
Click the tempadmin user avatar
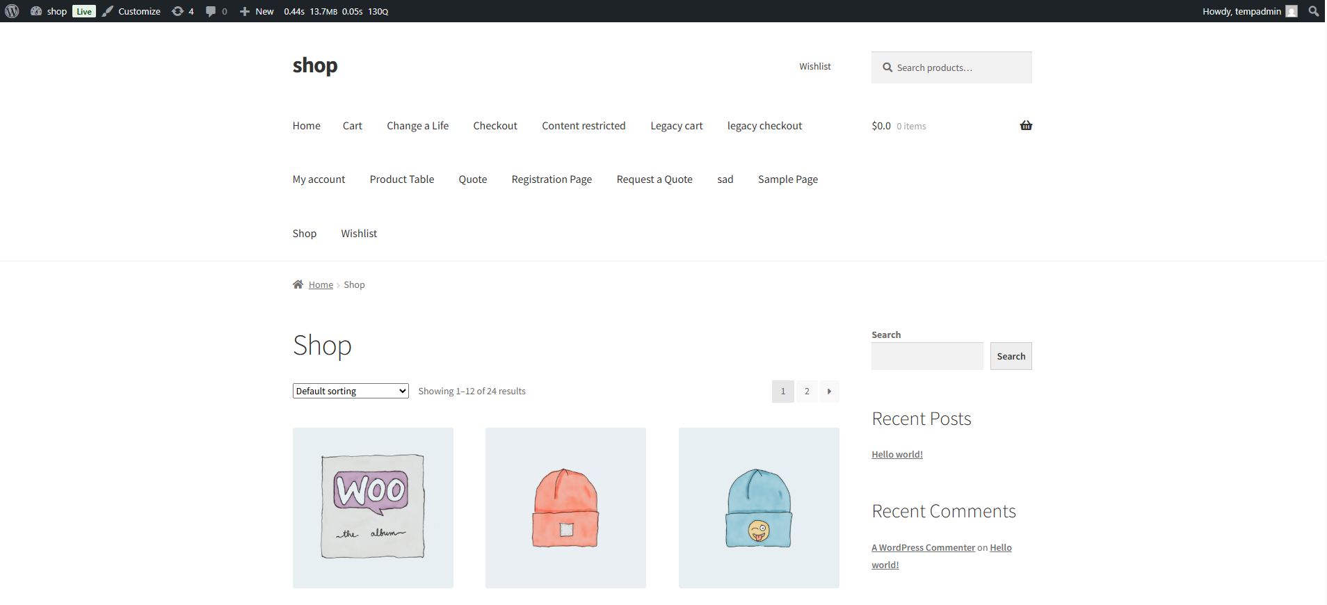coord(1292,11)
